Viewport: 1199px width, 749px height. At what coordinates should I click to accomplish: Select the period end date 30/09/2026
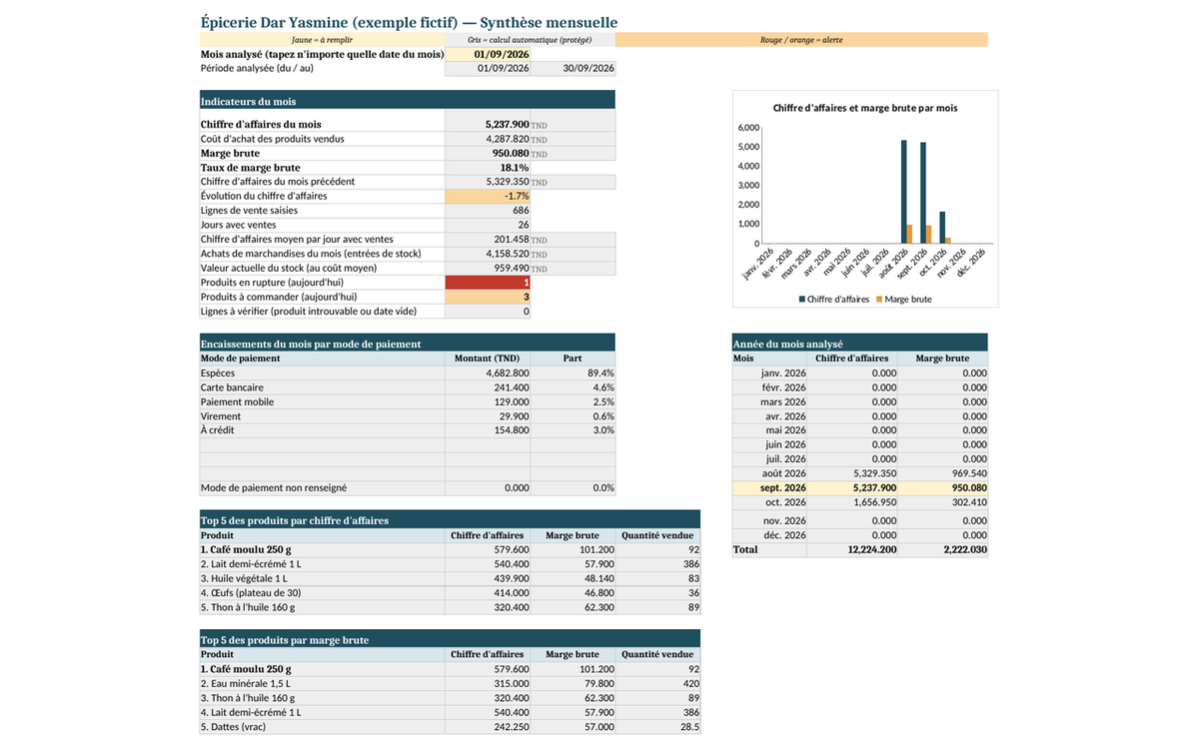[x=574, y=68]
